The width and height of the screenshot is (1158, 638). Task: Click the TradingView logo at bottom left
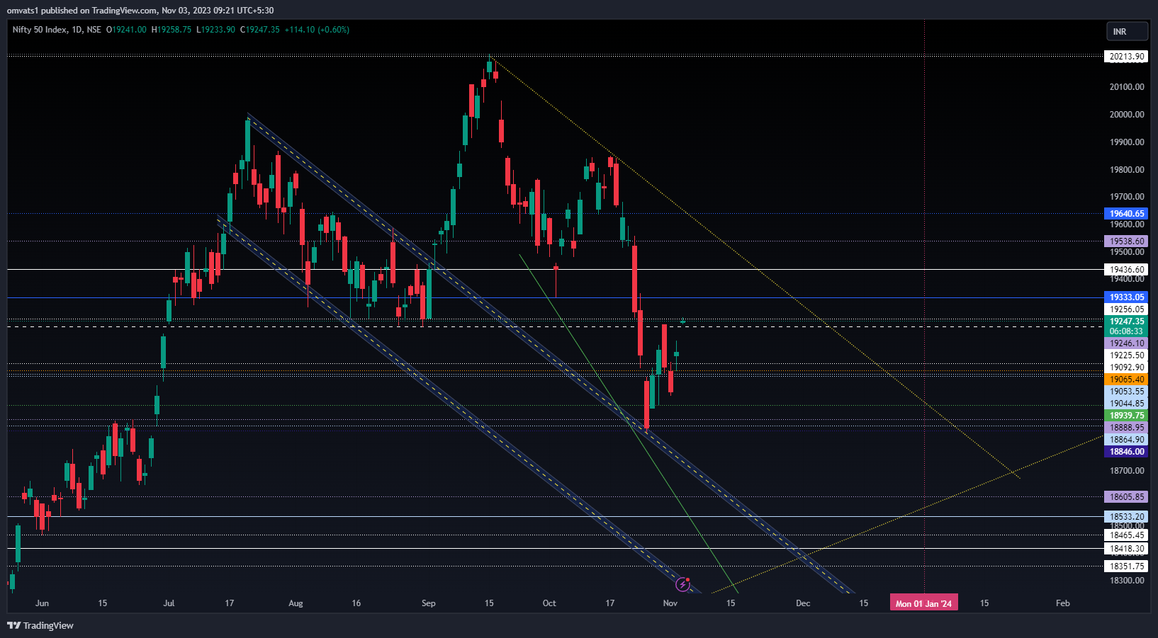tap(40, 625)
